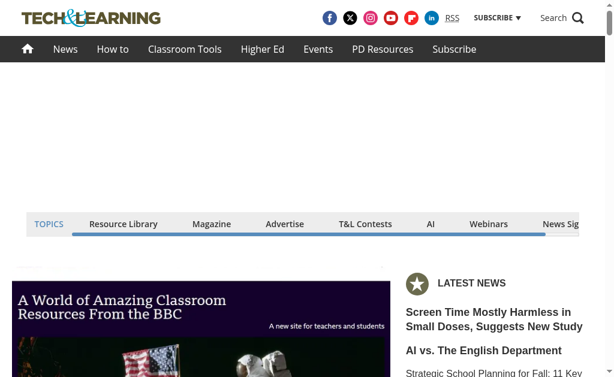Image resolution: width=614 pixels, height=377 pixels.
Task: Open the News menu
Action: [65, 49]
